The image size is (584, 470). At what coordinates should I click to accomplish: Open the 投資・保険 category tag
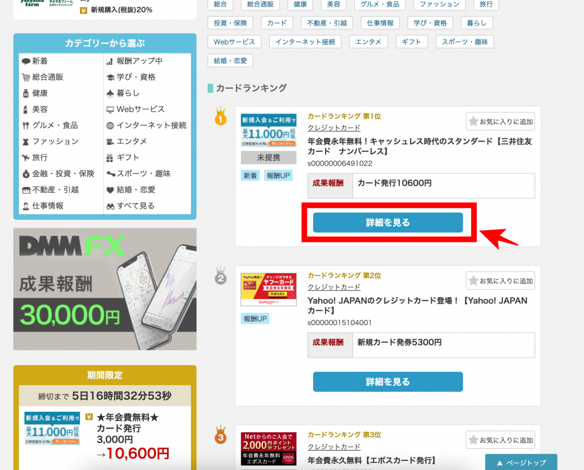(230, 23)
